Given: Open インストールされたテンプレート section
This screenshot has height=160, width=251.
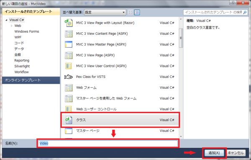Looking at the screenshot, I should pos(31,12).
